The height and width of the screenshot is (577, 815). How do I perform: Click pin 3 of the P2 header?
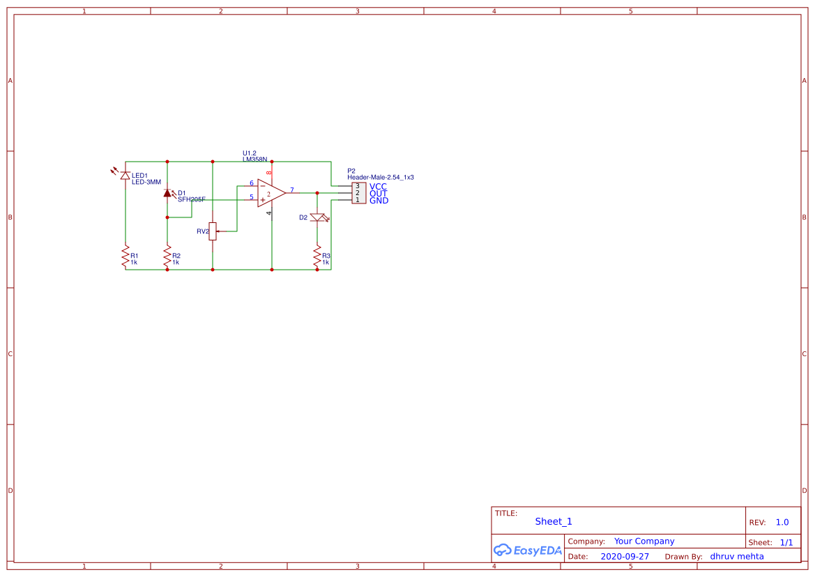click(x=358, y=186)
